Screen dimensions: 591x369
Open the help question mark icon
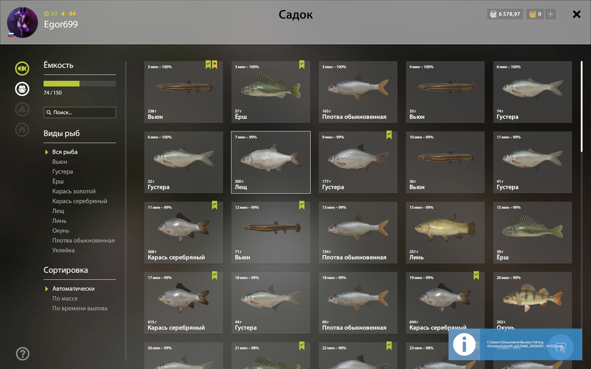(x=23, y=354)
